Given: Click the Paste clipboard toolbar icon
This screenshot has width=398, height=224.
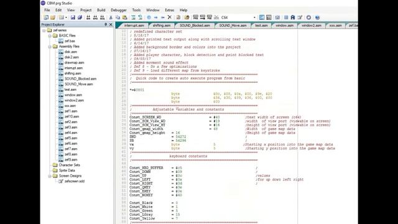Looking at the screenshot, I should coord(124,17).
